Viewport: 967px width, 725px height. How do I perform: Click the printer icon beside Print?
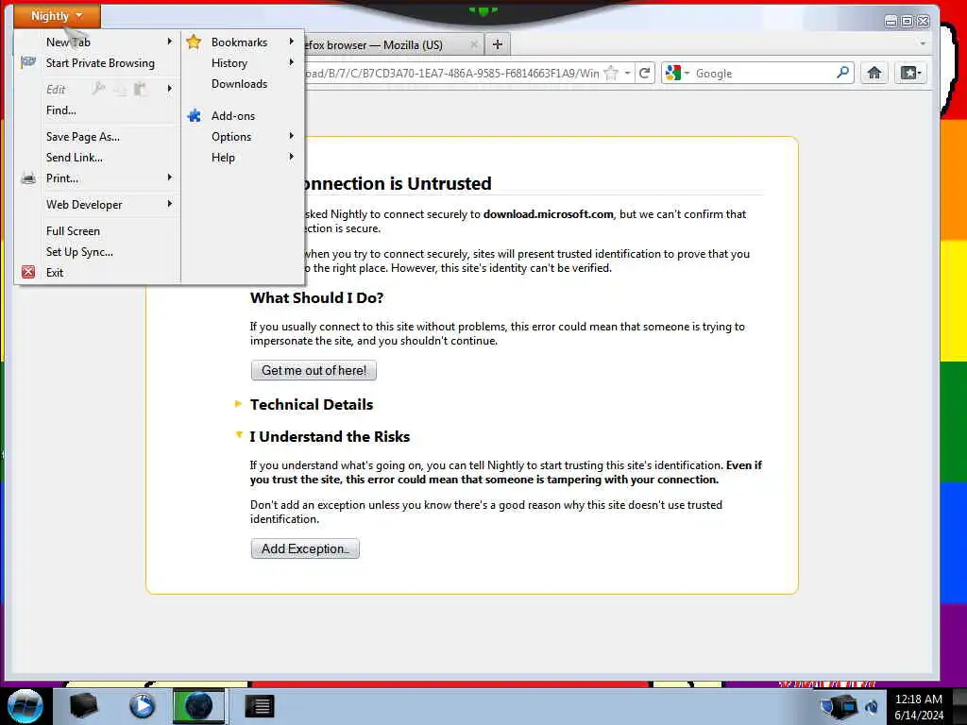pyautogui.click(x=28, y=178)
